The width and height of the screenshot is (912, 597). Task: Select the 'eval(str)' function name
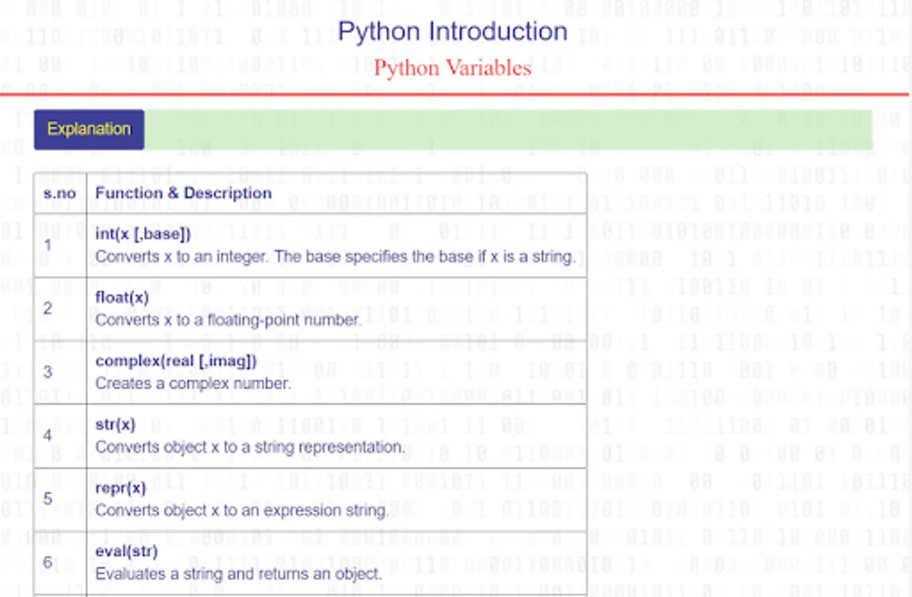127,551
